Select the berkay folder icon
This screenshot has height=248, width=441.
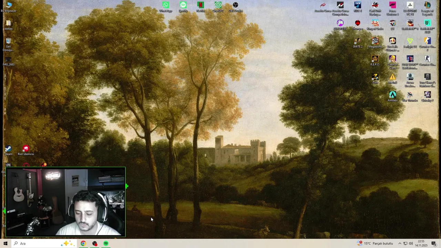(9, 25)
